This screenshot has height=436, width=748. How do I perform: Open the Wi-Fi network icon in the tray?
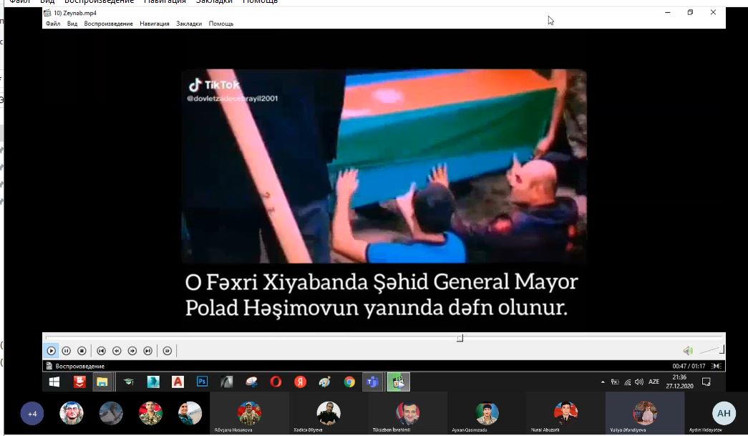(x=627, y=382)
